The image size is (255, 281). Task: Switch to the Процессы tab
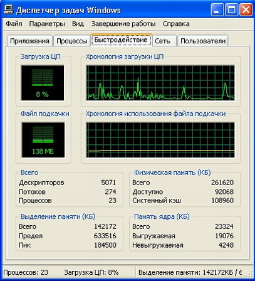click(72, 41)
